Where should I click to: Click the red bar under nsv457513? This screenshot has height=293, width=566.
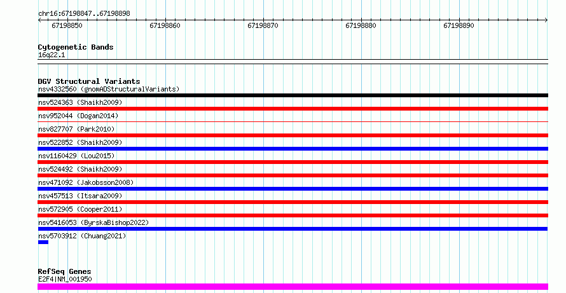coord(293,202)
